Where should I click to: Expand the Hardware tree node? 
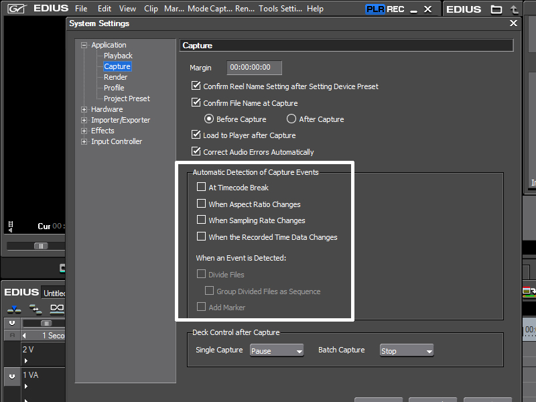[84, 109]
